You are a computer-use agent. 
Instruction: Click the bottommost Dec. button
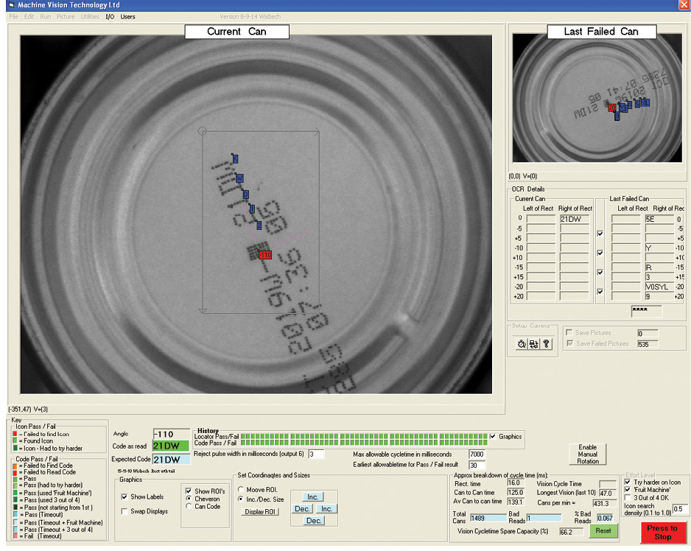pos(313,521)
